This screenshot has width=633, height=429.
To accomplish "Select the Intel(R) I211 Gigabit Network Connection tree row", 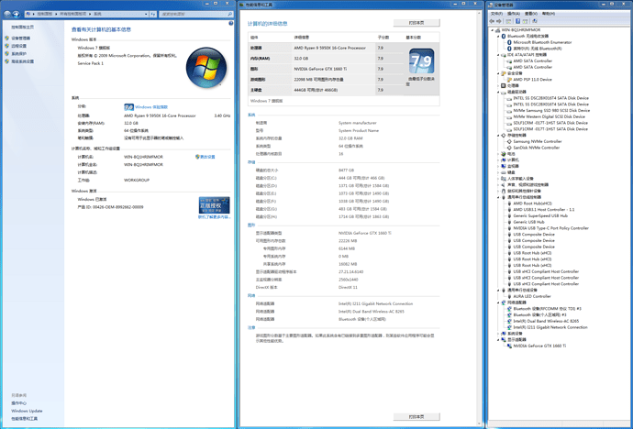I will click(550, 327).
